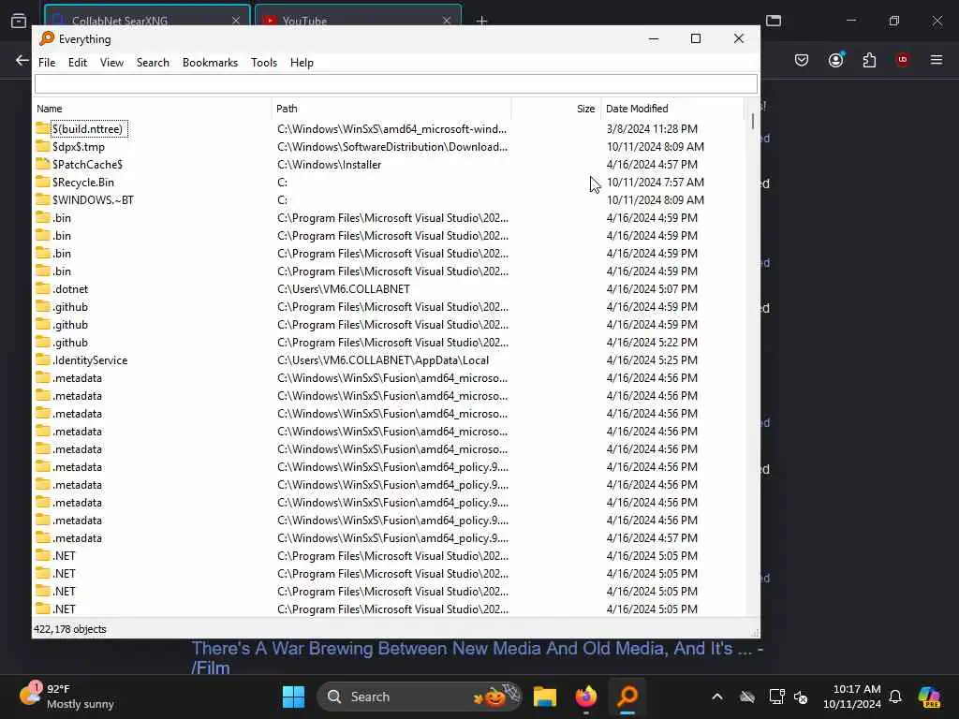Open Firefox from the taskbar
Image resolution: width=959 pixels, height=719 pixels.
[x=586, y=697]
